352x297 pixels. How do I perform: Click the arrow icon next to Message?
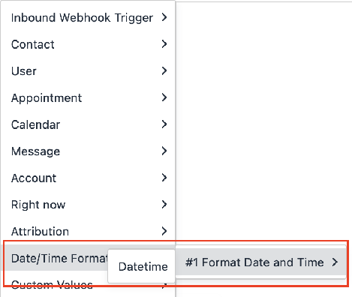click(x=164, y=151)
